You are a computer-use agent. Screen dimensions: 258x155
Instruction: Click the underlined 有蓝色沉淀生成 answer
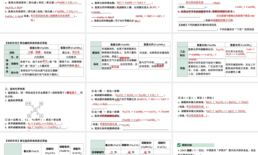[x=109, y=124]
